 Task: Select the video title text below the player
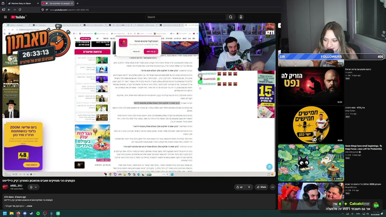(39, 181)
